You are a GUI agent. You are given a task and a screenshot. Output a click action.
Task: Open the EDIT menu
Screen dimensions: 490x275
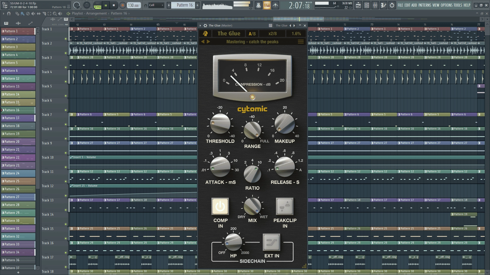click(407, 5)
